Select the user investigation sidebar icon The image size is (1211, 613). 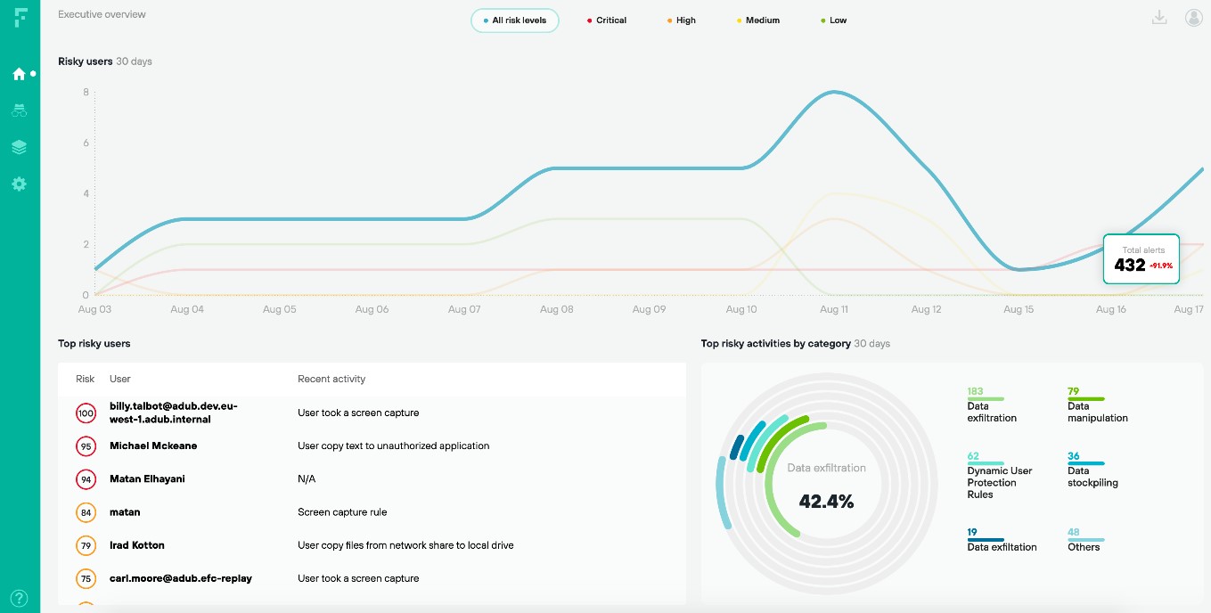click(20, 110)
